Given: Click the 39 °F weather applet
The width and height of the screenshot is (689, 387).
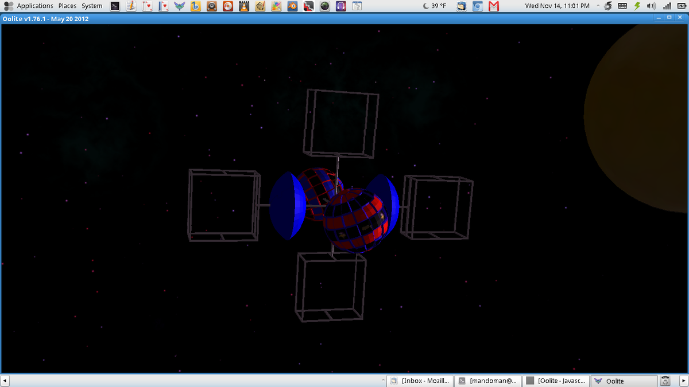Looking at the screenshot, I should click(x=434, y=6).
